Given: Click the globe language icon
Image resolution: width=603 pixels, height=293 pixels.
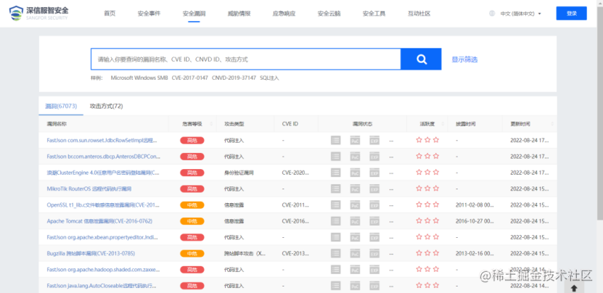Looking at the screenshot, I should (492, 14).
